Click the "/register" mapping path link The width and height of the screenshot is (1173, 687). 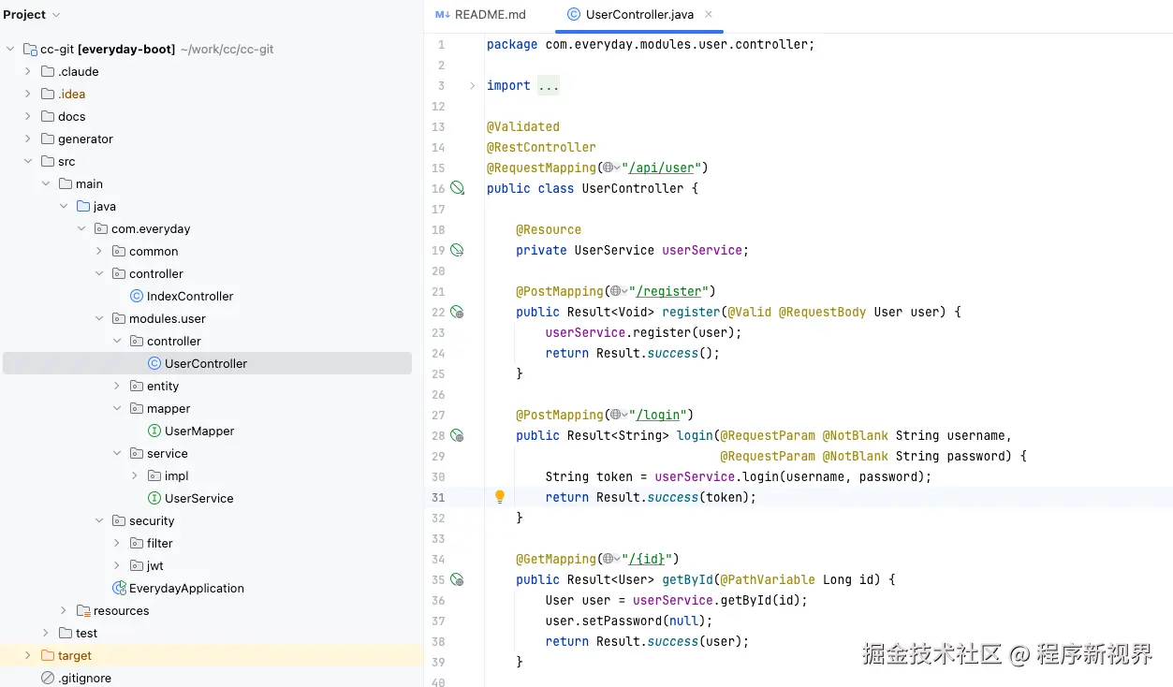pyautogui.click(x=670, y=291)
